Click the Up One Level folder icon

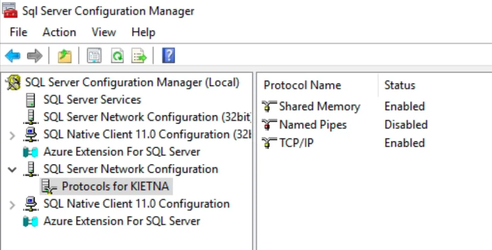[65, 56]
